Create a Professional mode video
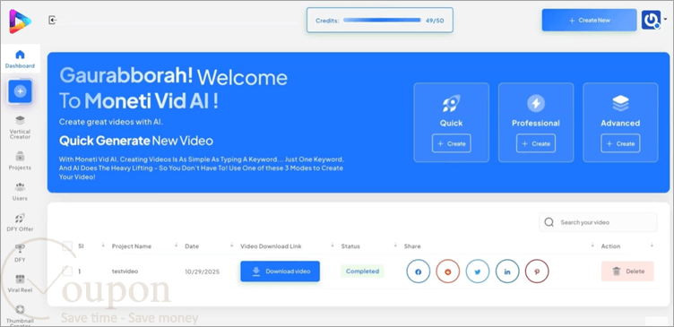The image size is (674, 327). coord(536,143)
